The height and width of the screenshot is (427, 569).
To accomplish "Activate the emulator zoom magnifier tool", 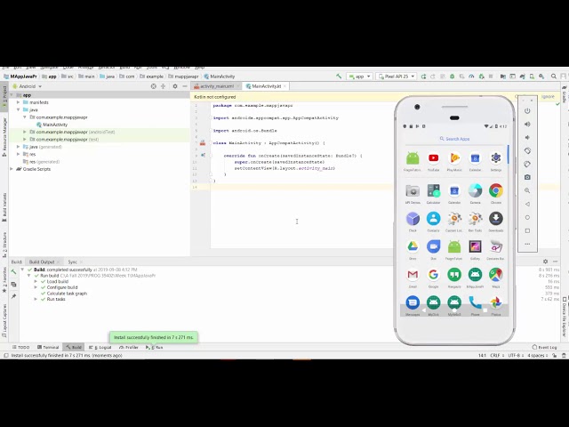I will point(527,190).
